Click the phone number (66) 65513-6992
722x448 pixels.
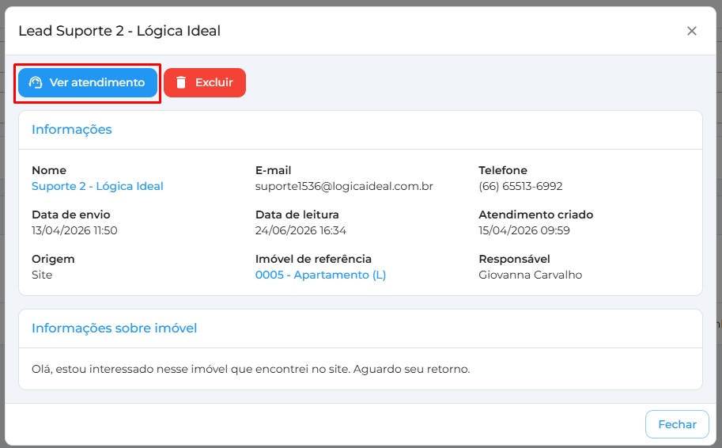[520, 186]
